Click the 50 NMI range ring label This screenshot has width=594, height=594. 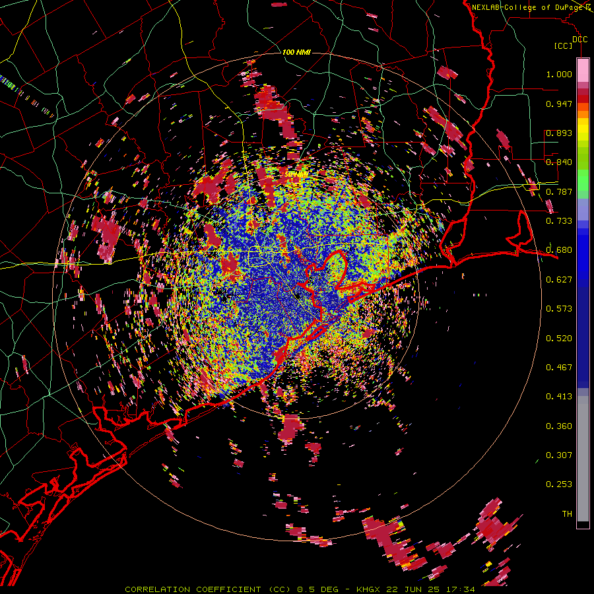coord(296,175)
